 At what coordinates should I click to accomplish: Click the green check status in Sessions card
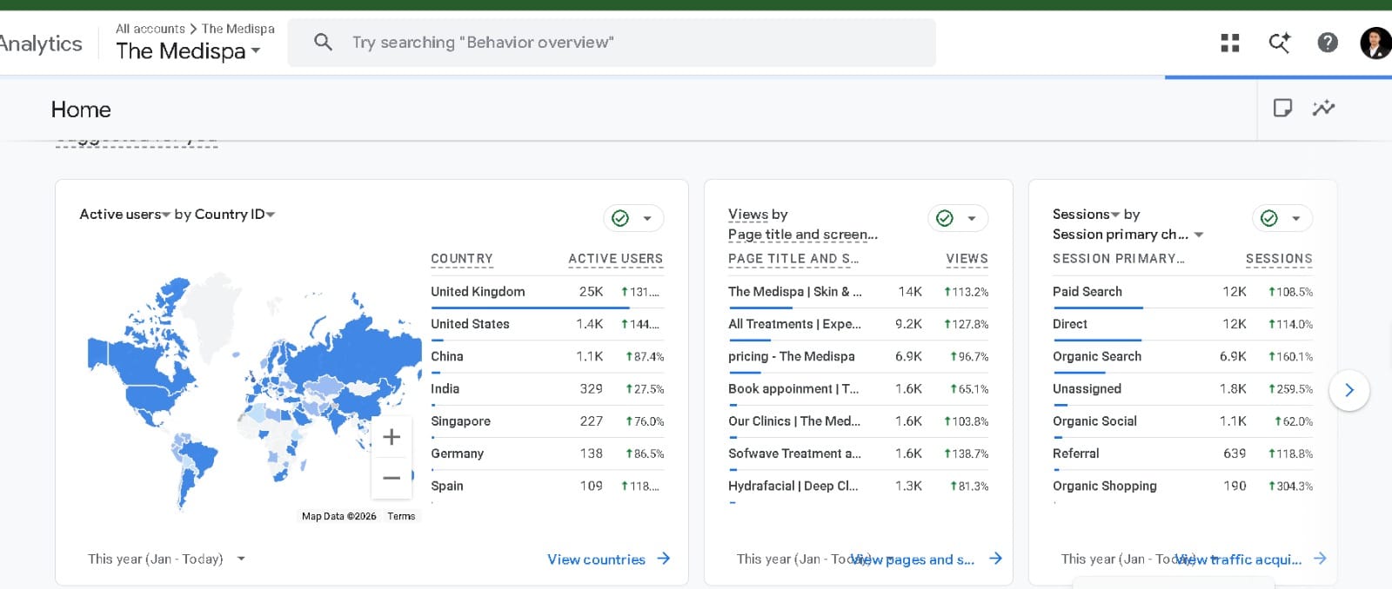coord(1269,218)
